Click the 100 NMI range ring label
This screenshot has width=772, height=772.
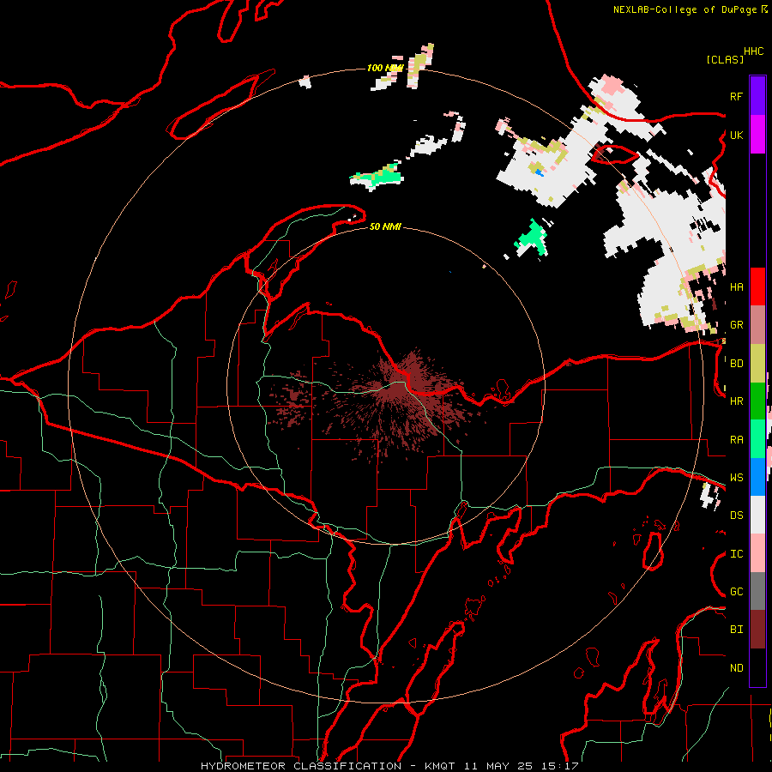385,68
